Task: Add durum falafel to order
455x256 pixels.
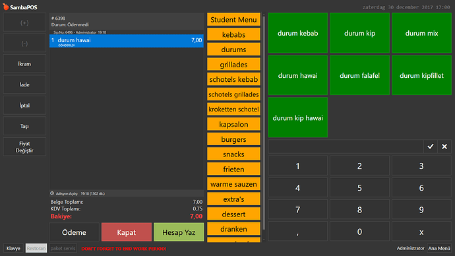Action: [x=359, y=75]
